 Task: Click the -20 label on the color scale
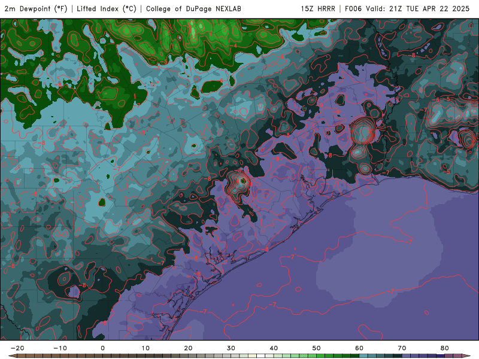(x=17, y=348)
